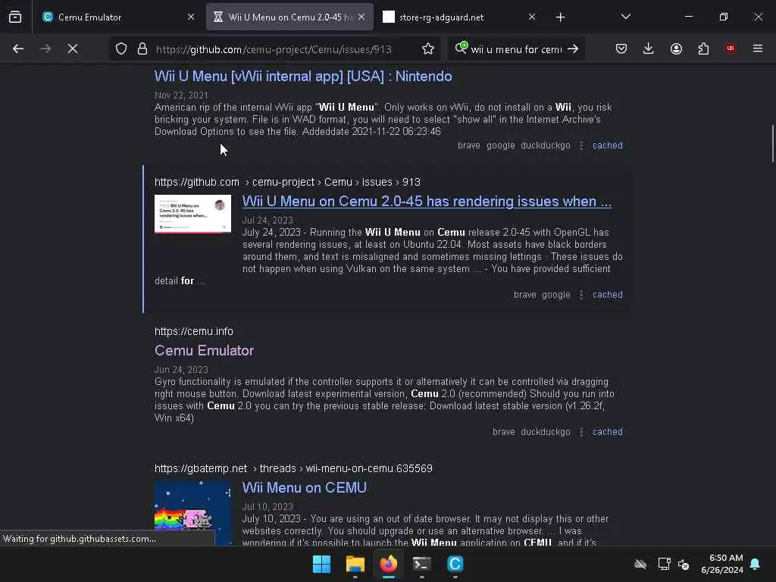View site security lock information
The height and width of the screenshot is (582, 776).
pos(142,48)
